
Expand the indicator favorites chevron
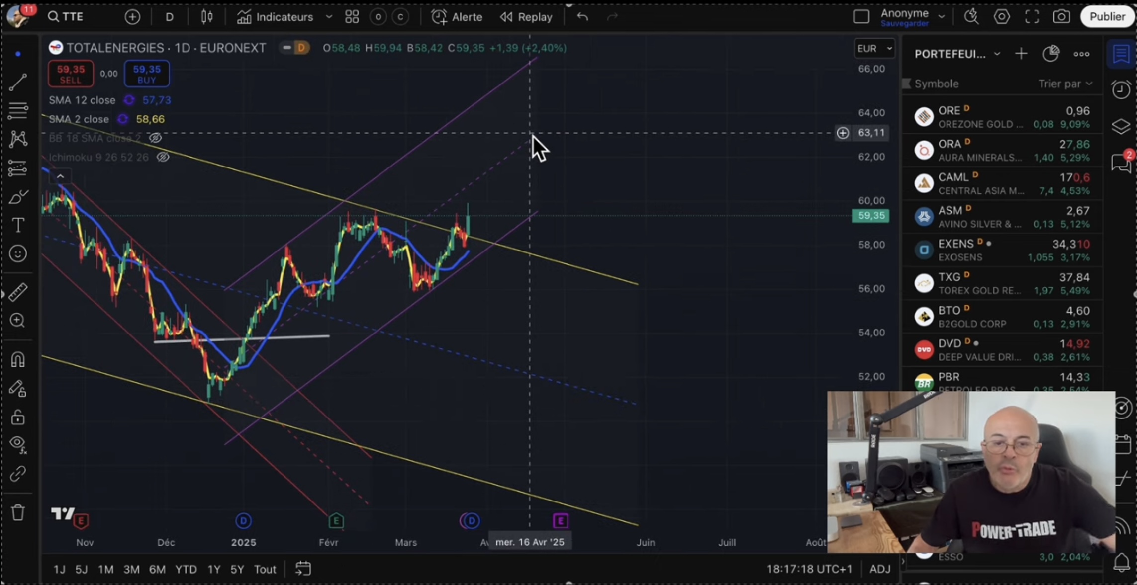[x=329, y=17]
